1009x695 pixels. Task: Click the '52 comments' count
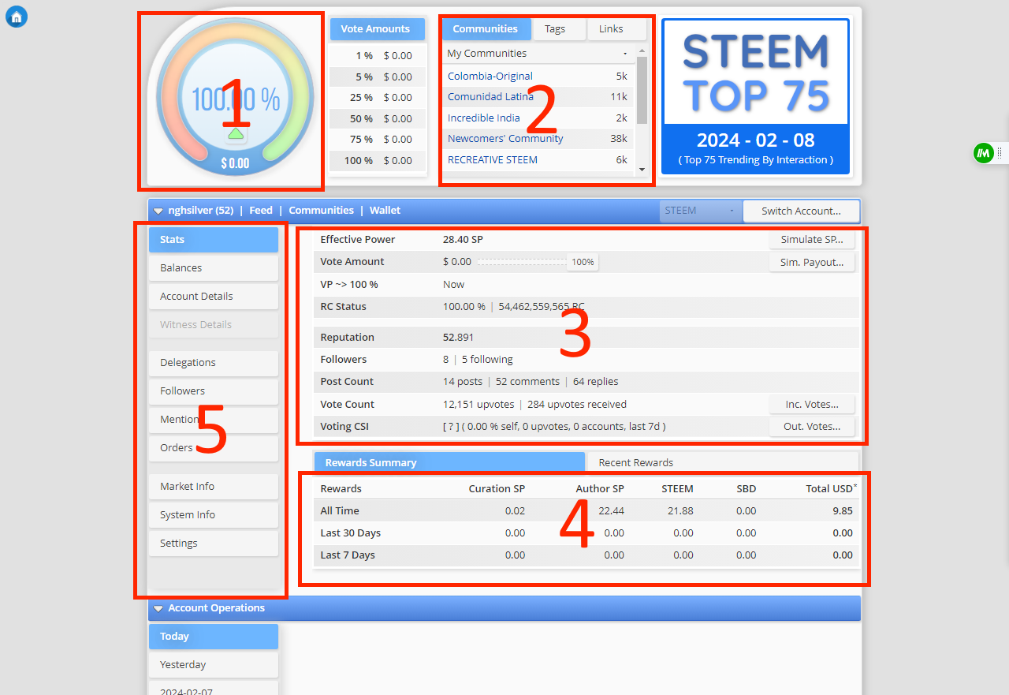coord(527,382)
